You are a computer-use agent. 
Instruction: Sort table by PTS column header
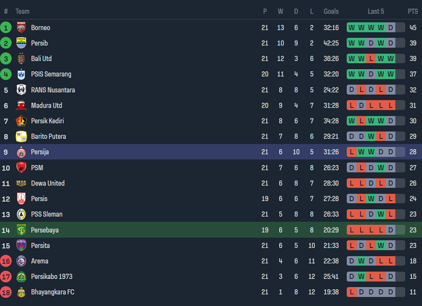click(x=413, y=11)
